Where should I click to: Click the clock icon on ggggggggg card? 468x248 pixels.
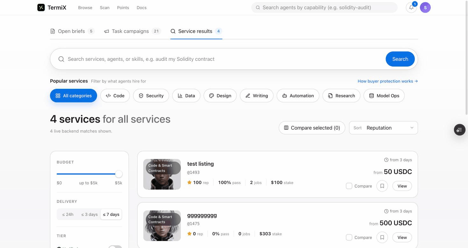click(386, 211)
